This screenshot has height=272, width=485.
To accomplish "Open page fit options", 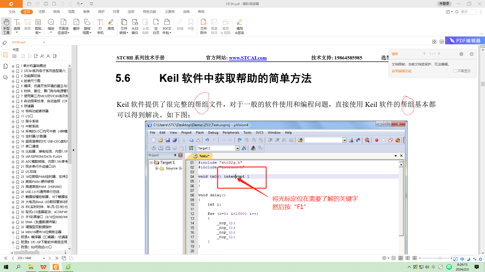I will [63, 26].
